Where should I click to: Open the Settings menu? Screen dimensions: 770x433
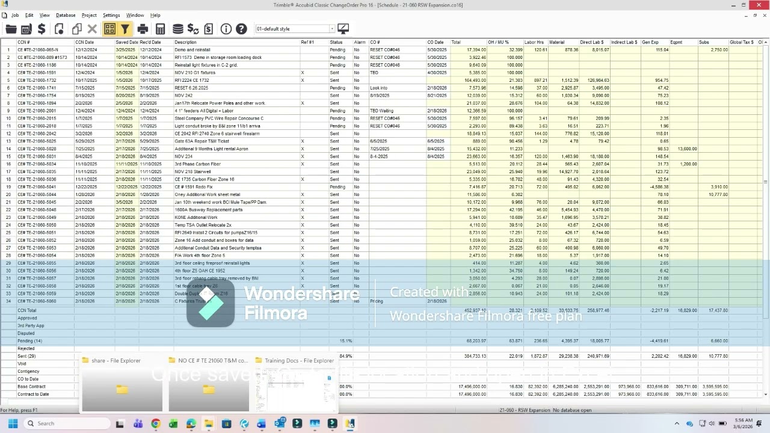point(111,15)
